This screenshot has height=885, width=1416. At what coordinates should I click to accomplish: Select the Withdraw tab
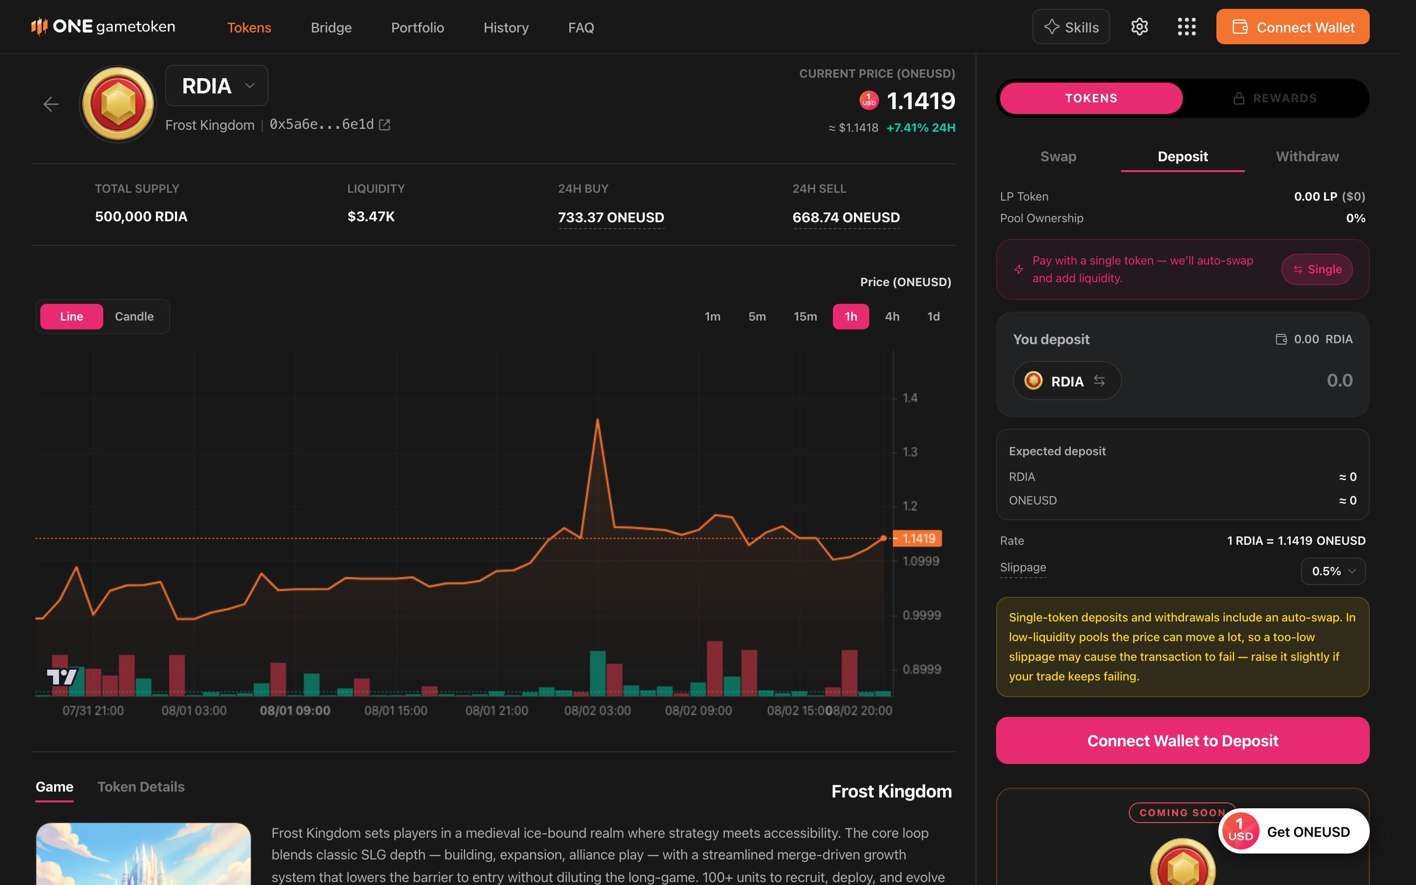coord(1307,156)
